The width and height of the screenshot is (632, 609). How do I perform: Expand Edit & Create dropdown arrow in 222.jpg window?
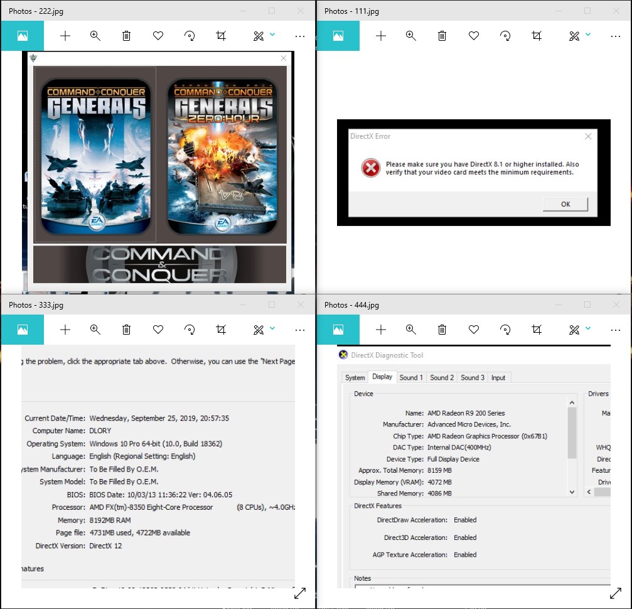coord(272,35)
